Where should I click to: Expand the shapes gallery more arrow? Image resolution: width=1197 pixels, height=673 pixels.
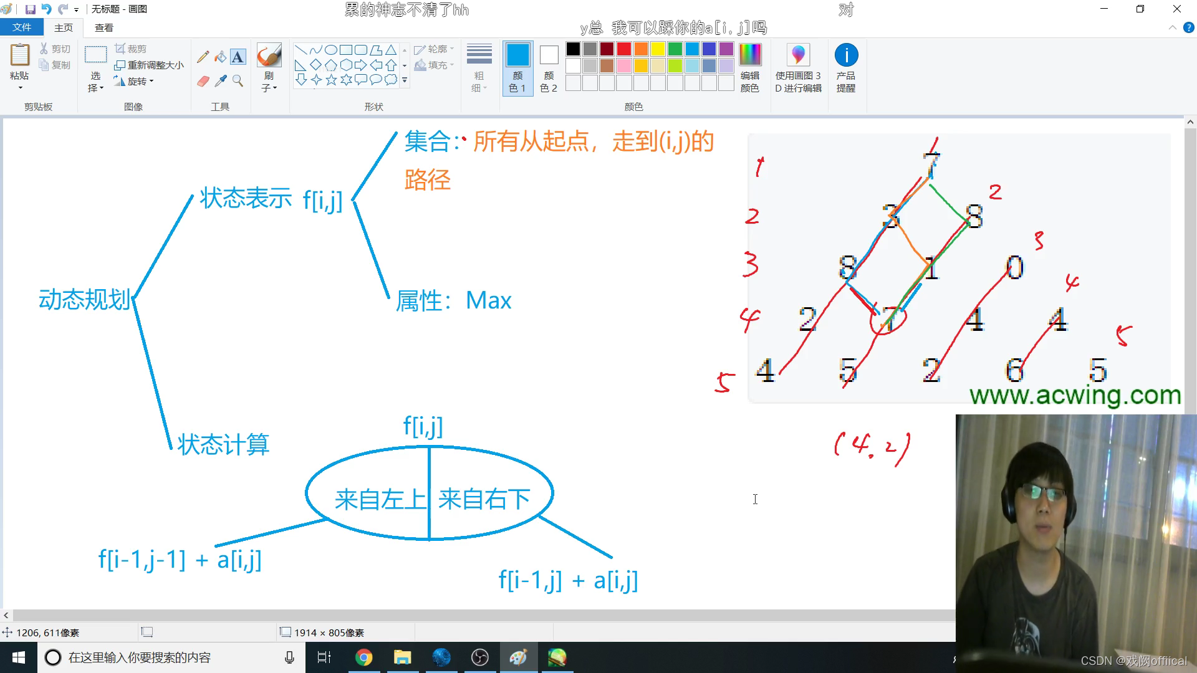pyautogui.click(x=405, y=80)
